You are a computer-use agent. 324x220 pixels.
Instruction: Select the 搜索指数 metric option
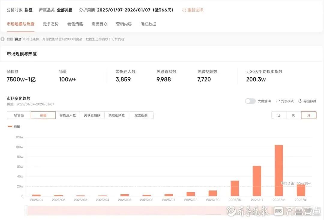pyautogui.click(x=141, y=115)
